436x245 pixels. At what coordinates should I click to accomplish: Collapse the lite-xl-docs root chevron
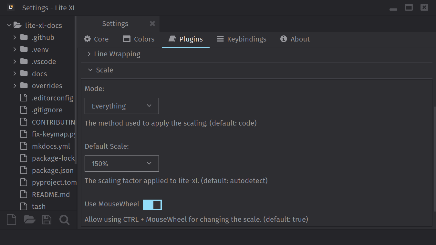9,25
